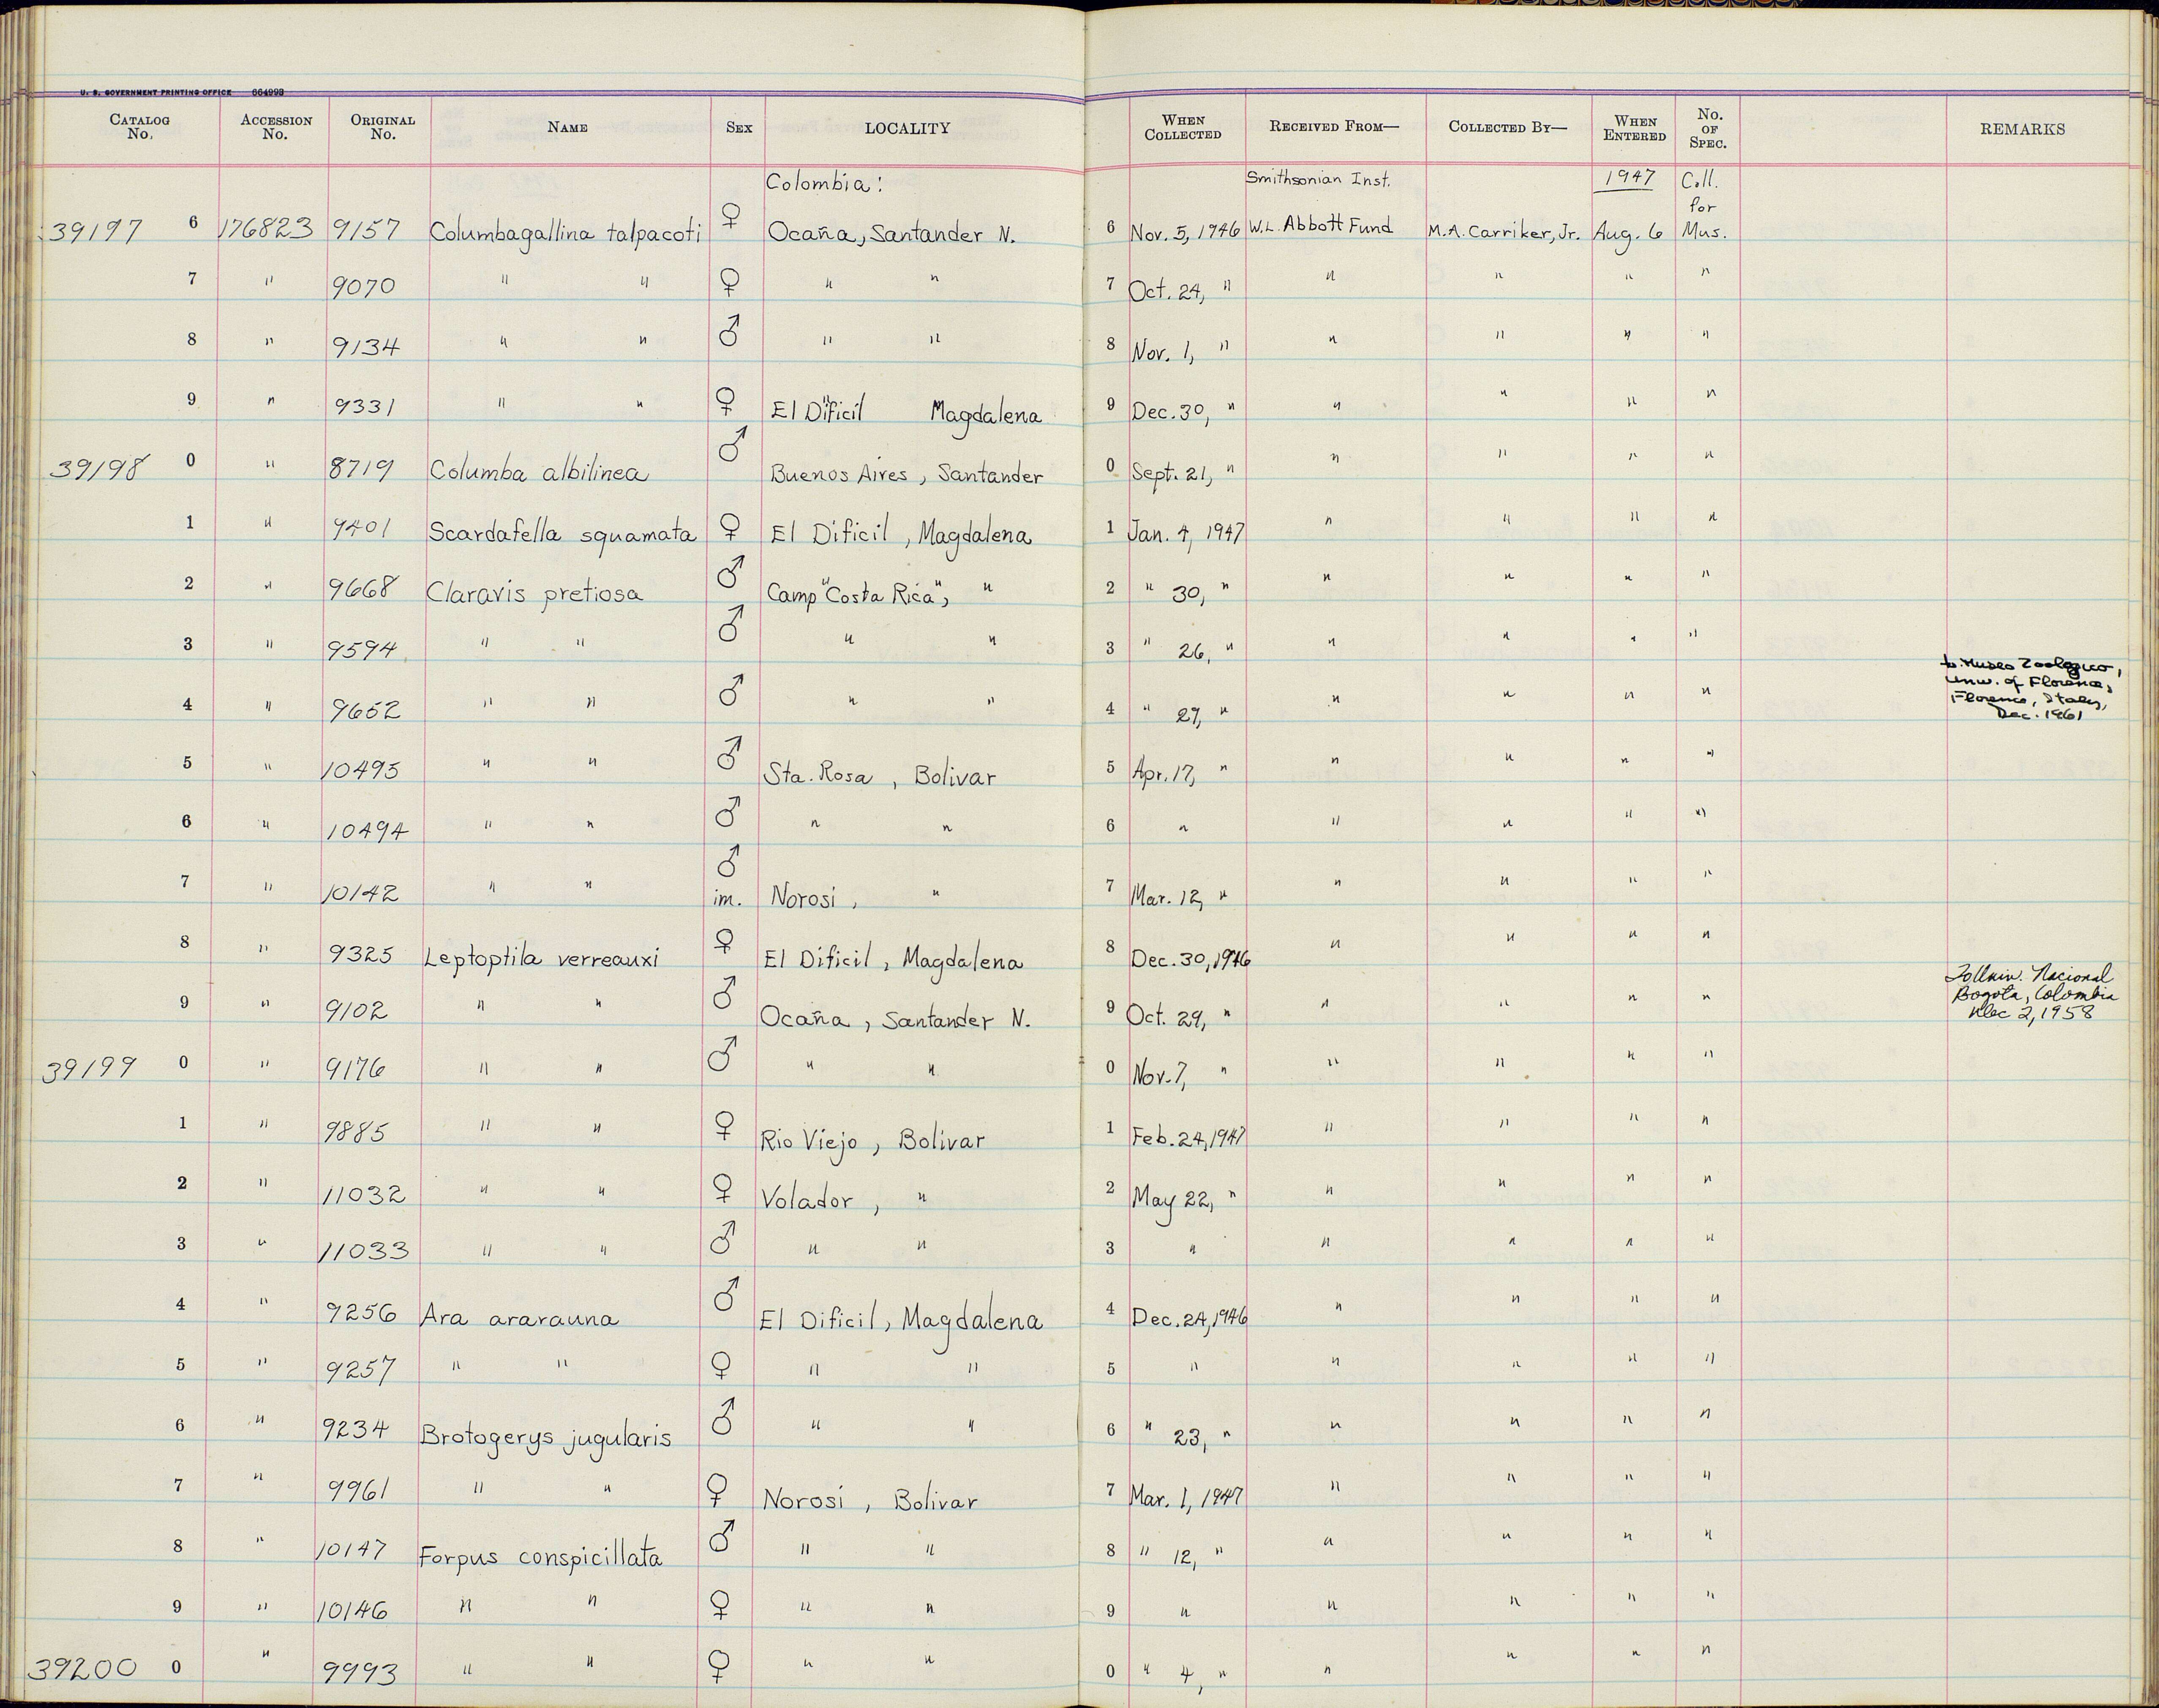2159x1708 pixels.
Task: Click date 'Nov. 5, 1946'
Action: pyautogui.click(x=1185, y=232)
